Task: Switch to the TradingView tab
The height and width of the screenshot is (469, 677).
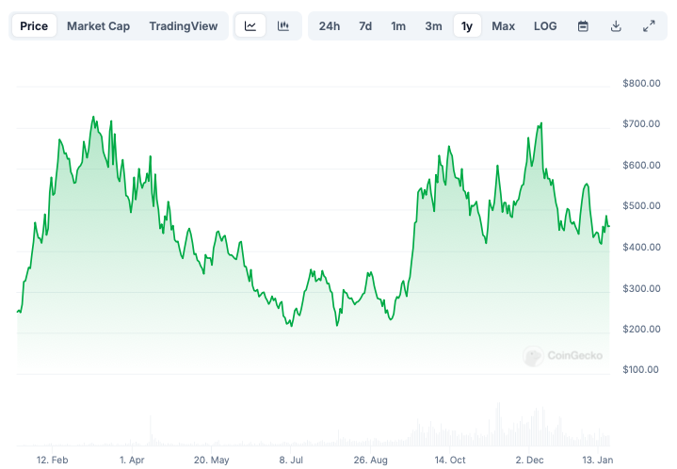Action: [184, 26]
